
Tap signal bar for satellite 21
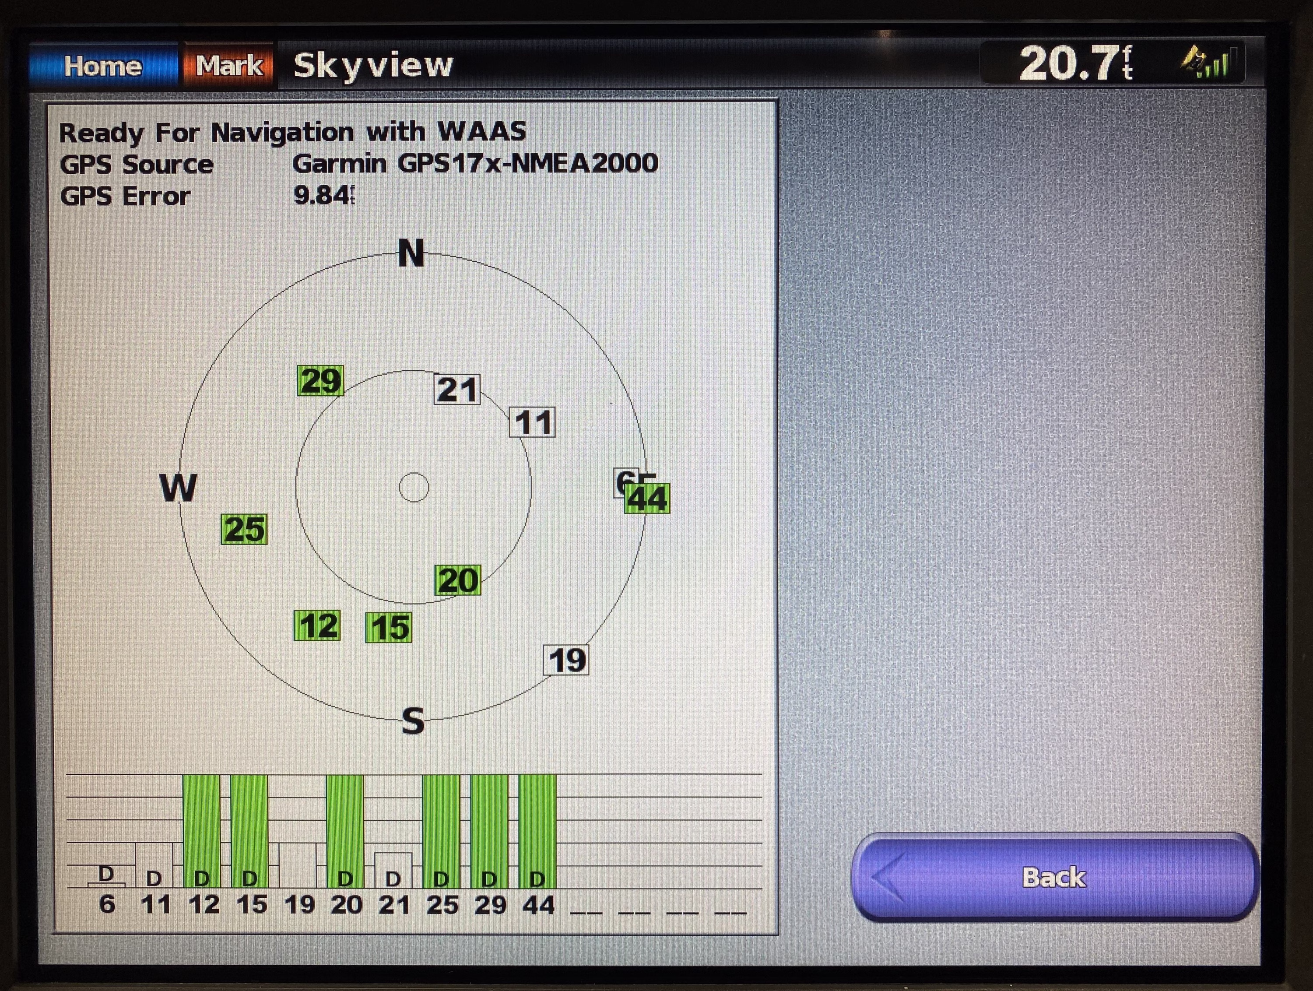pyautogui.click(x=393, y=871)
